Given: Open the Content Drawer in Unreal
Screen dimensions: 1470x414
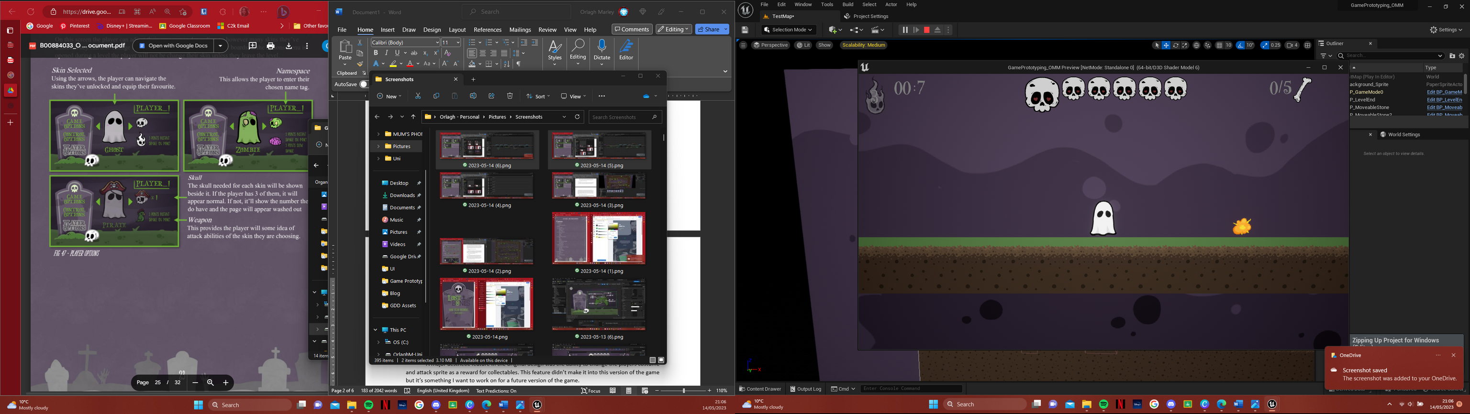Looking at the screenshot, I should [x=760, y=389].
